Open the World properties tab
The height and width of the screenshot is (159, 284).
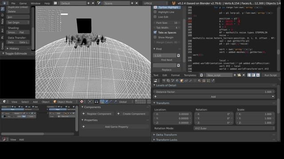pyautogui.click(x=177, y=80)
